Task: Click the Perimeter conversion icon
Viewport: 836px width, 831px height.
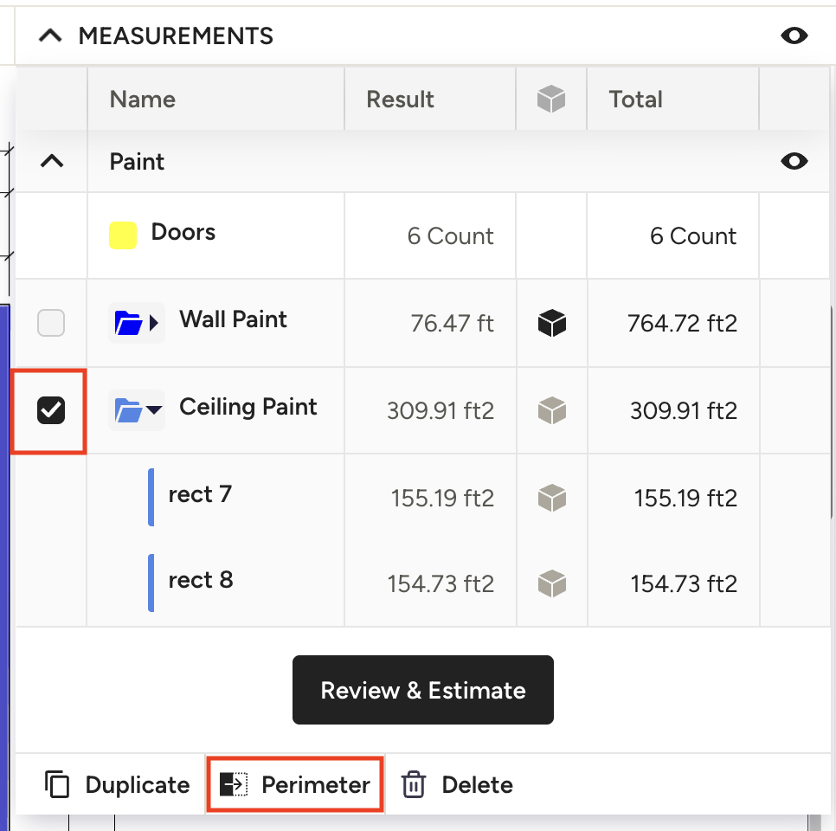Action: click(x=234, y=784)
